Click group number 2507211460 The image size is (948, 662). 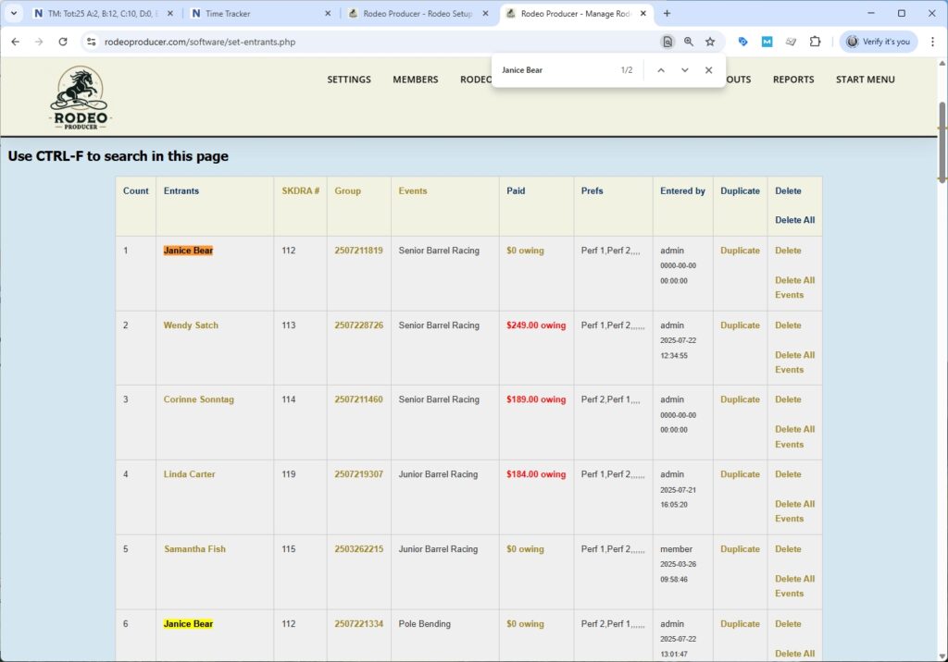358,399
